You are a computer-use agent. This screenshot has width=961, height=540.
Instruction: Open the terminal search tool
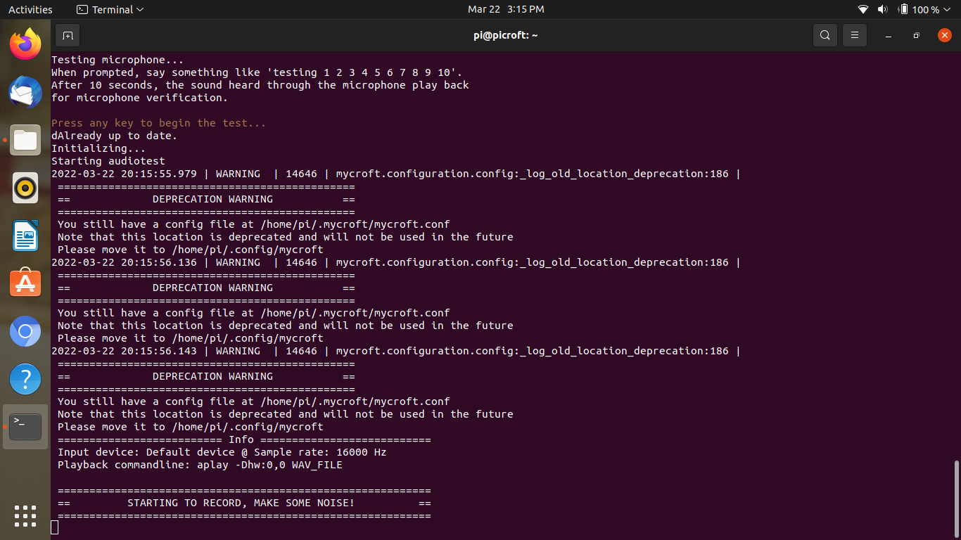pyautogui.click(x=825, y=35)
